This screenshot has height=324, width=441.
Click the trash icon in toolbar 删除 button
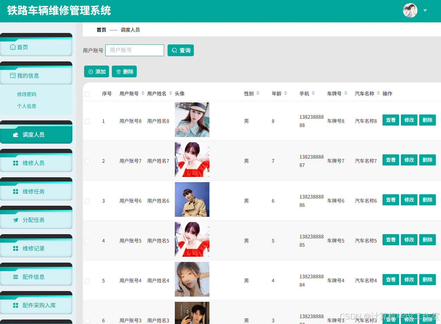click(x=118, y=72)
